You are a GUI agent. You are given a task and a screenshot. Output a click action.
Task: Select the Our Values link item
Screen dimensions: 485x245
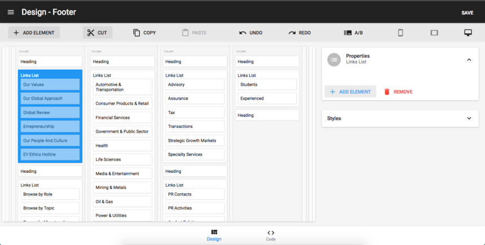tap(50, 84)
